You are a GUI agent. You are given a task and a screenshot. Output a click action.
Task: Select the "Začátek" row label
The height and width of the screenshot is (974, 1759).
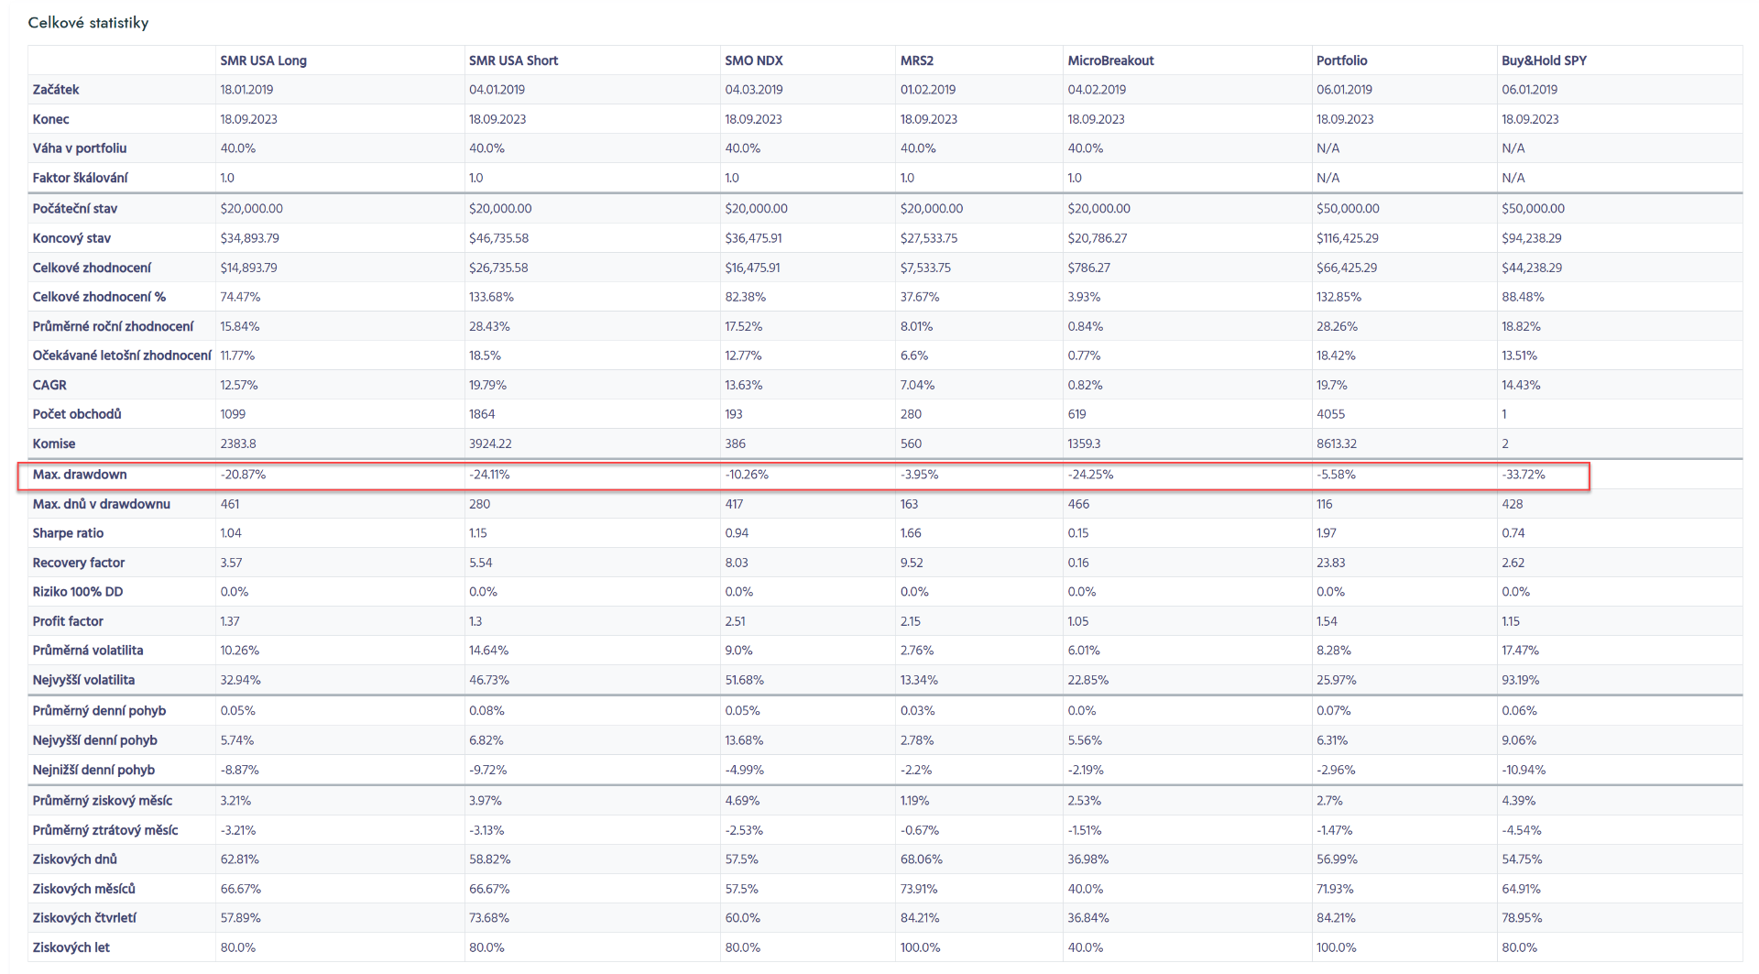56,90
